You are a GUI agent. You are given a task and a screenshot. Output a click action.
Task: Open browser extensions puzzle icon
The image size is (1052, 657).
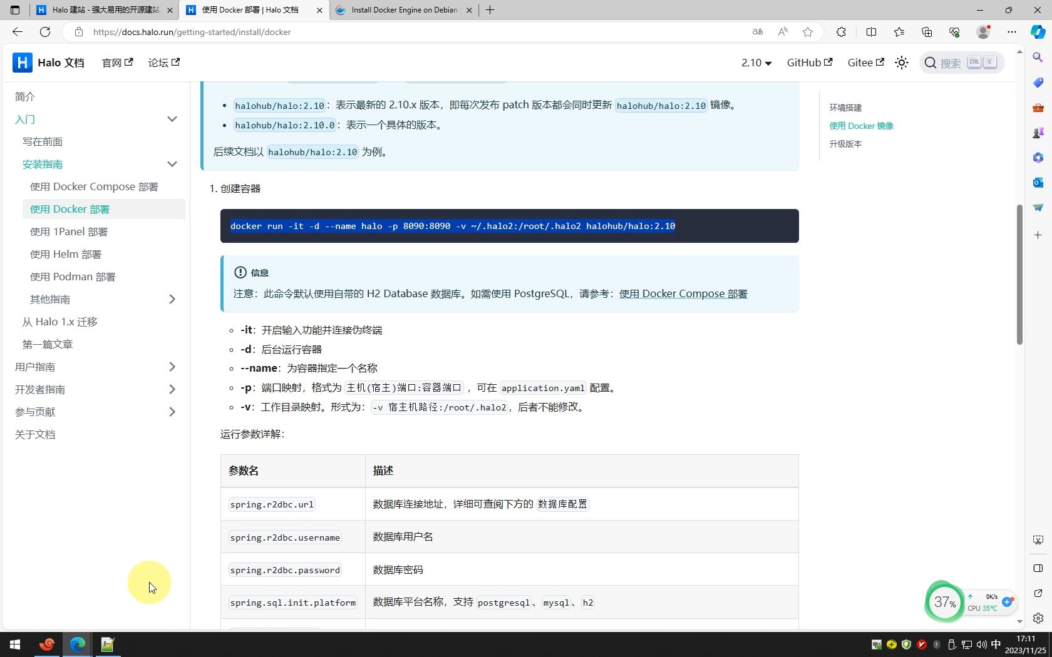tap(841, 32)
